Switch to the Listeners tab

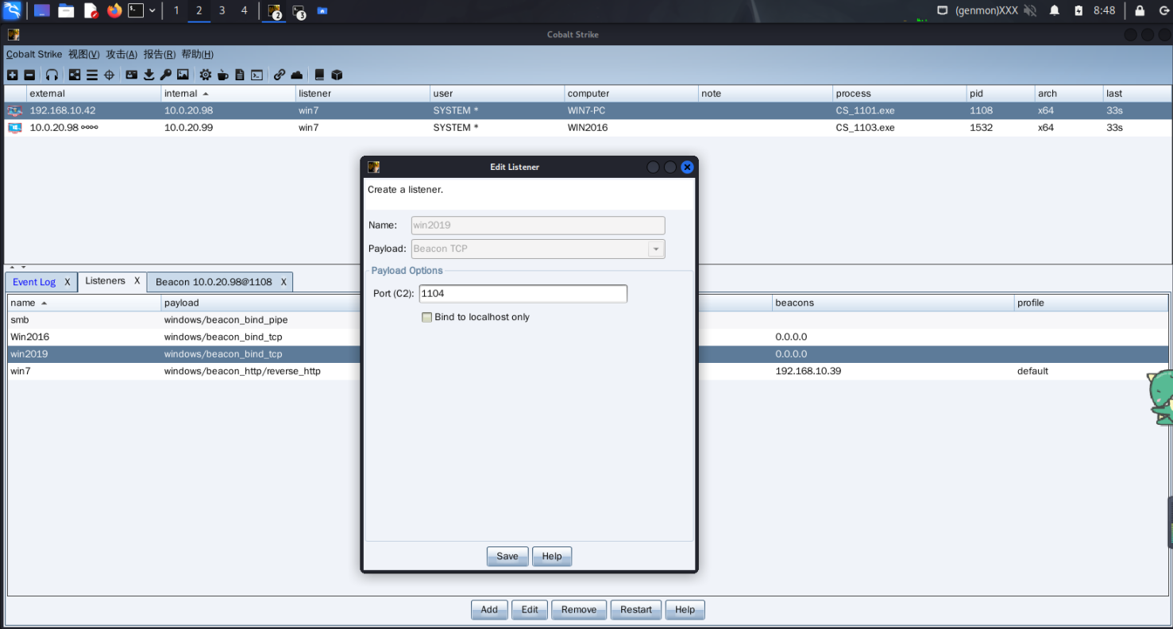coord(105,281)
